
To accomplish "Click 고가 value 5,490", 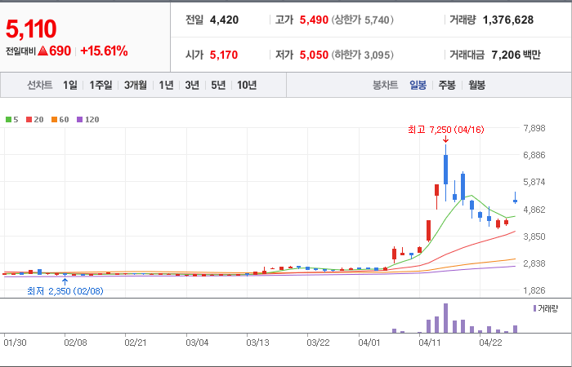I will [x=314, y=20].
